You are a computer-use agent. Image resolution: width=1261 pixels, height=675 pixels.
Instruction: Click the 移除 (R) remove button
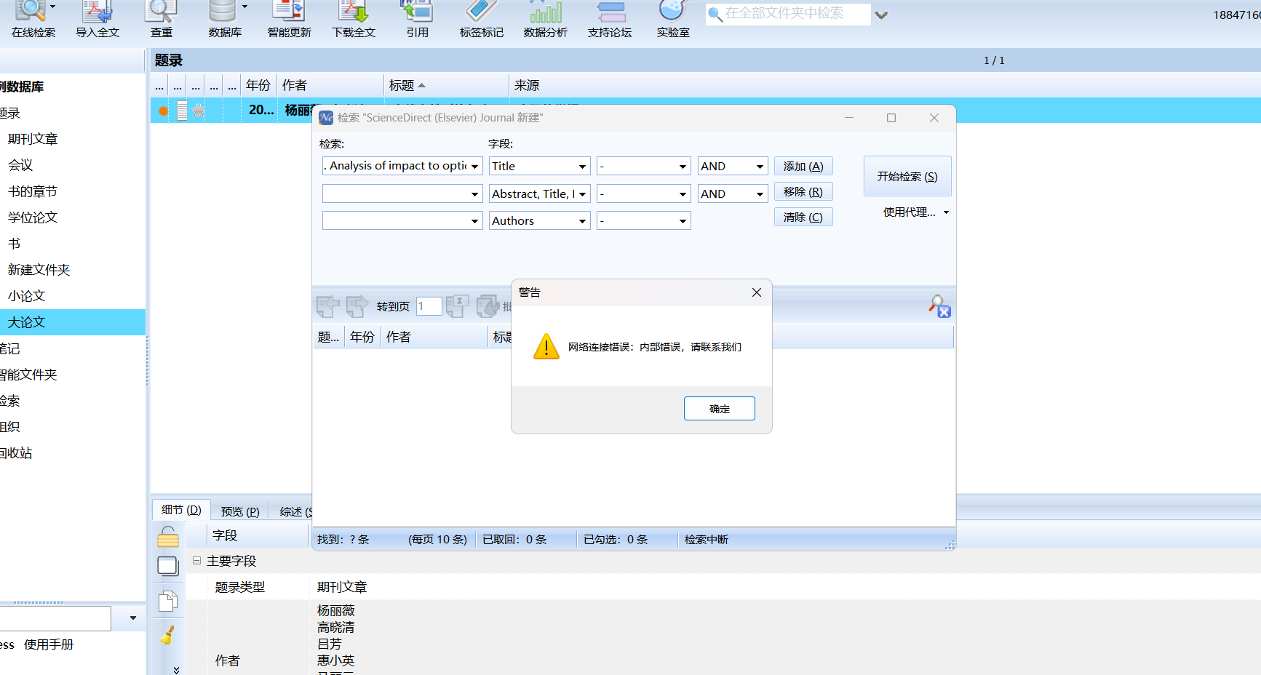[803, 192]
